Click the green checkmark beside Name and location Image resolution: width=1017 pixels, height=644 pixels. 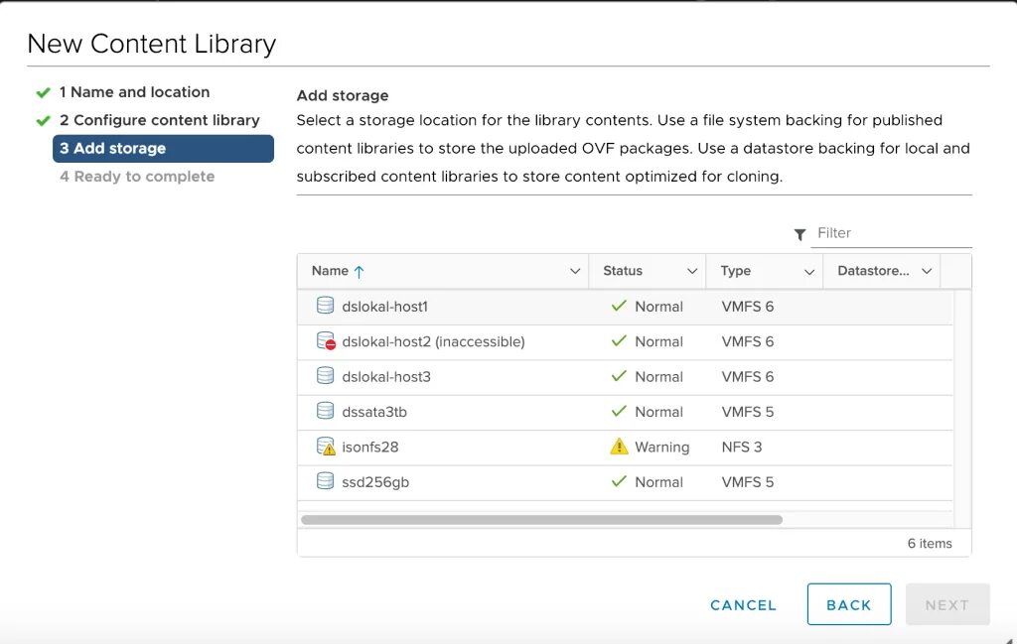pyautogui.click(x=43, y=92)
